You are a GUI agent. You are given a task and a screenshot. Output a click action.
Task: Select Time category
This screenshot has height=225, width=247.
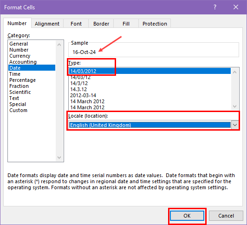pos(32,74)
